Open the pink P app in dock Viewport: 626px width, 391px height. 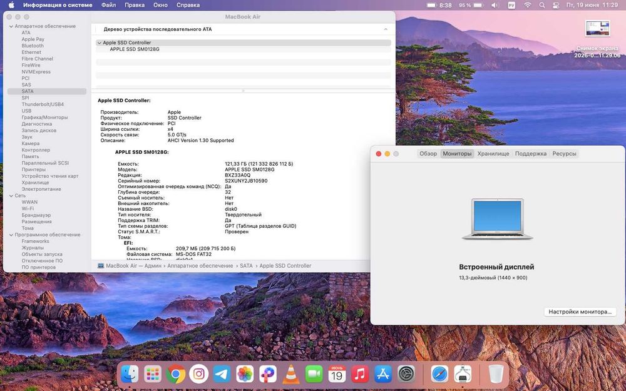268,374
